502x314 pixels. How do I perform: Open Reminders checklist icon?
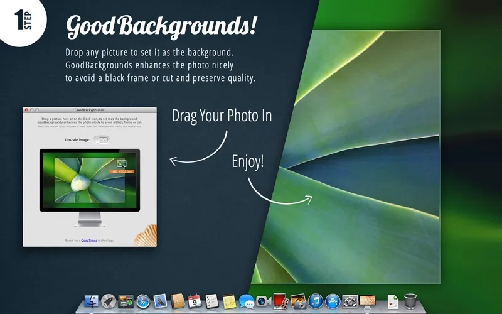[212, 301]
